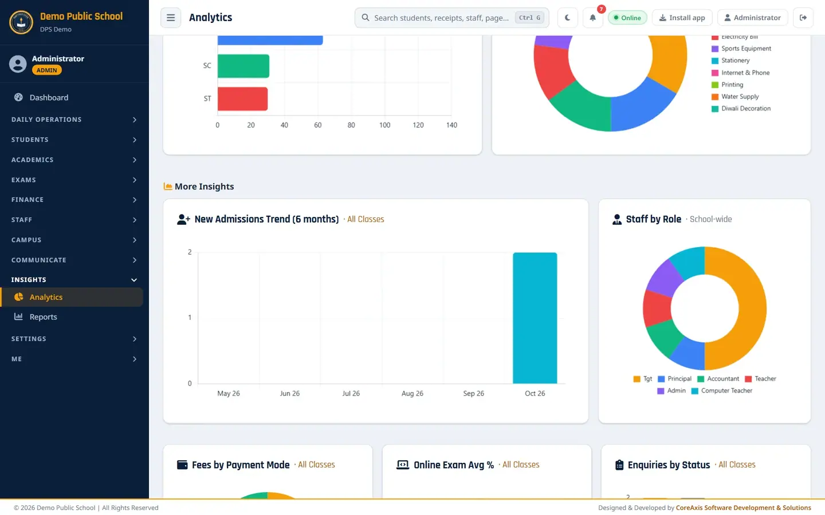
Task: Click the Online status badge
Action: click(x=627, y=18)
